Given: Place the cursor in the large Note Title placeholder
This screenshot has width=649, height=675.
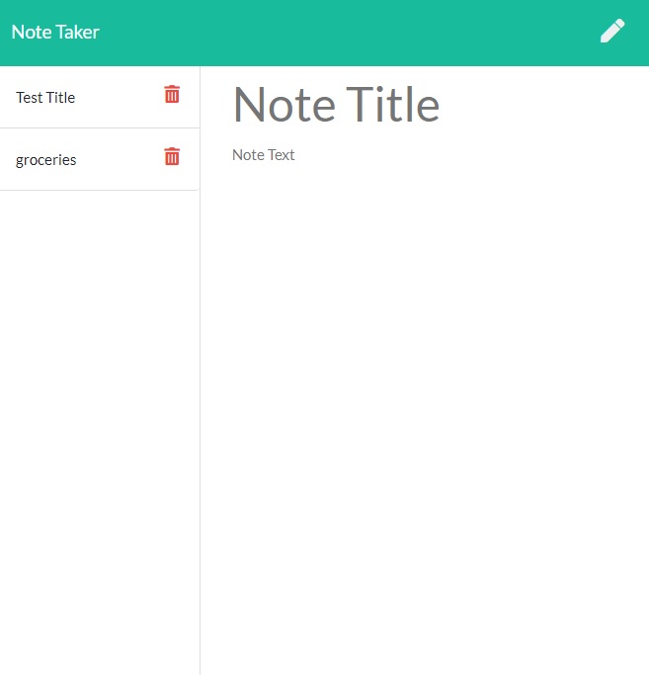Looking at the screenshot, I should tap(336, 105).
